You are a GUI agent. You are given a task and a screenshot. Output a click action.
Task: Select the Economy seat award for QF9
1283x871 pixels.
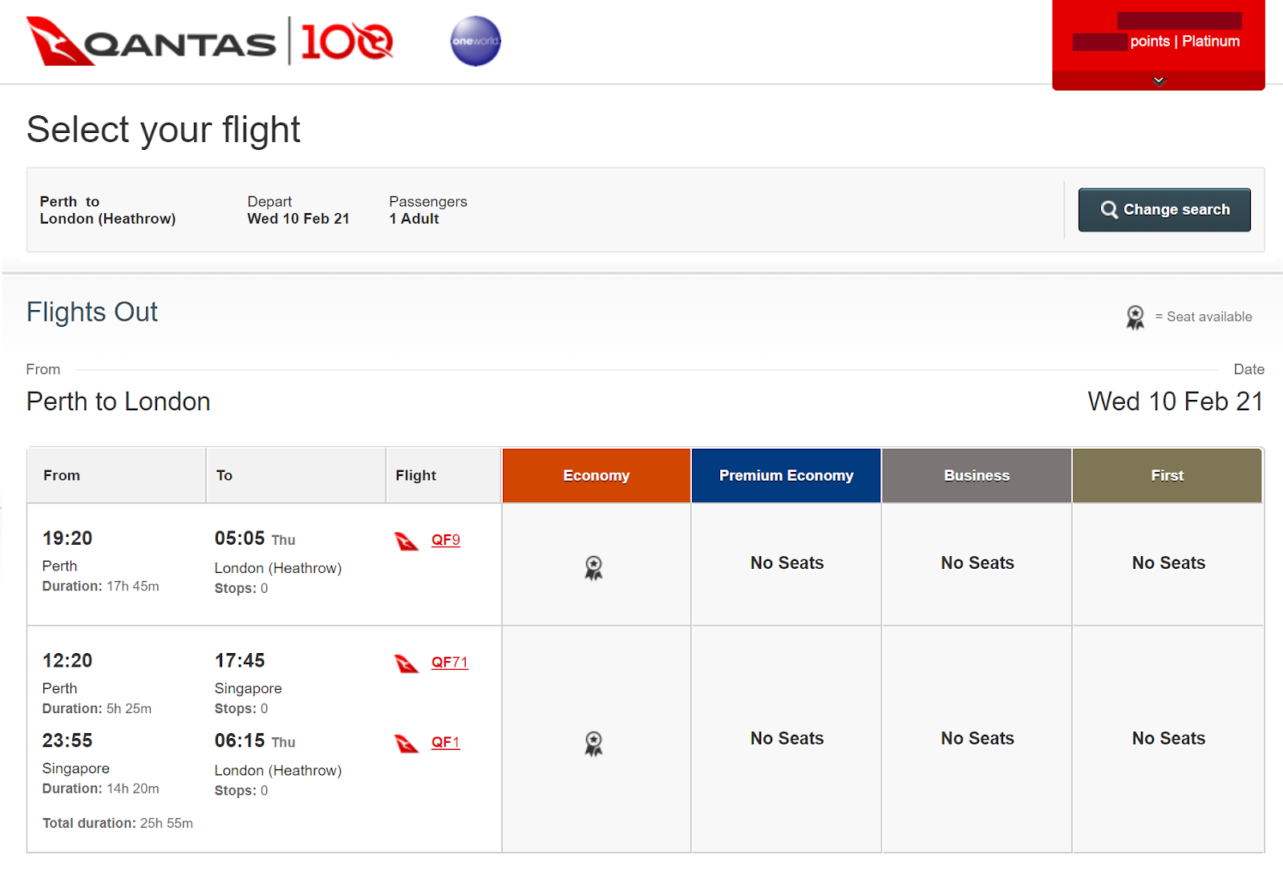(x=593, y=568)
